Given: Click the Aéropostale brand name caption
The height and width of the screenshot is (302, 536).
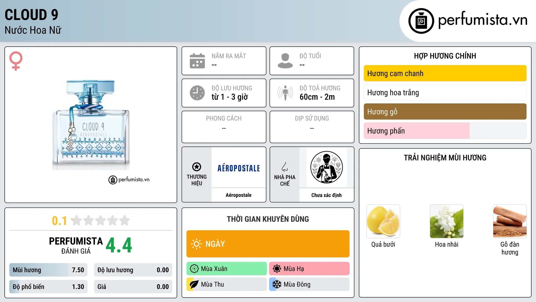Looking at the screenshot, I should tap(238, 195).
